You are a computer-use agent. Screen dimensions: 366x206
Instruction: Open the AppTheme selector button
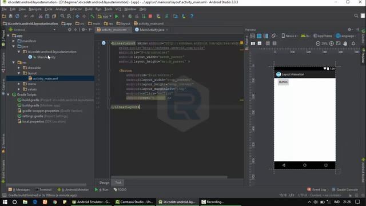pos(323,36)
